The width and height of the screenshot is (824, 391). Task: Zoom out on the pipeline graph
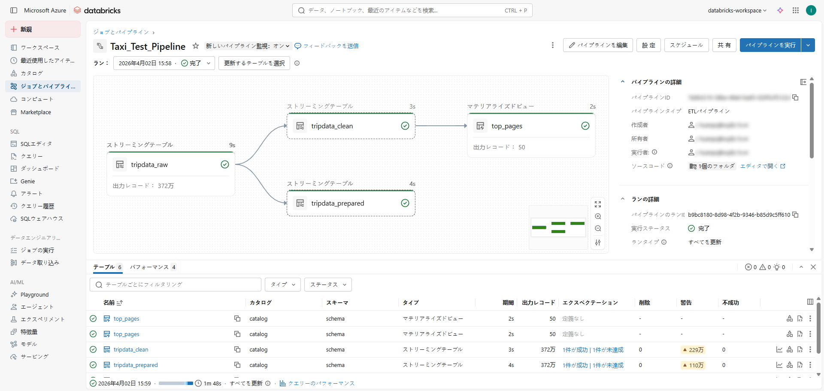598,229
